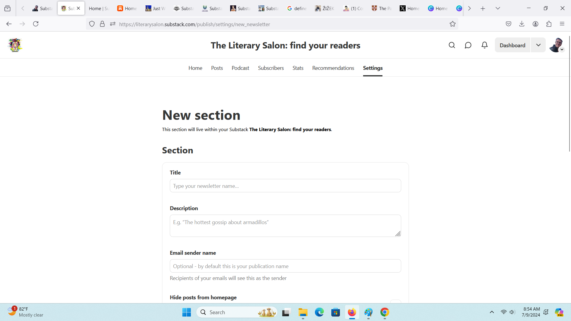
Task: Open the notifications bell icon
Action: coord(484,45)
